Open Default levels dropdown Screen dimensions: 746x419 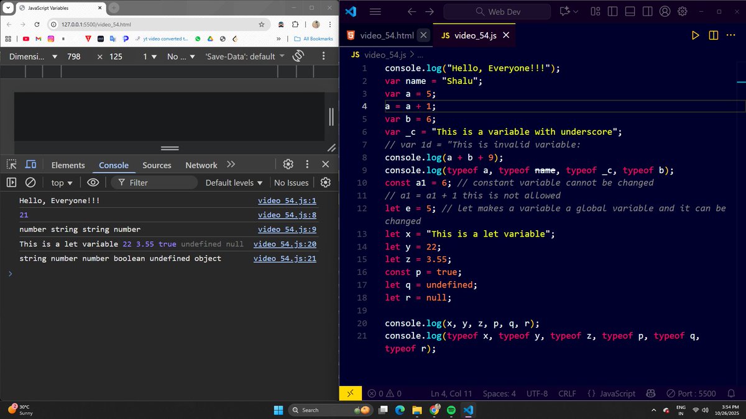tap(234, 182)
